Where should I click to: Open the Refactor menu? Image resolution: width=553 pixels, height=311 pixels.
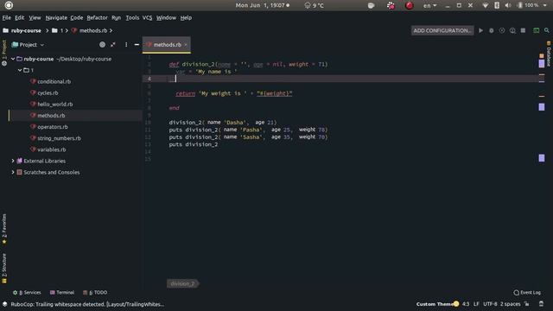[x=97, y=17]
